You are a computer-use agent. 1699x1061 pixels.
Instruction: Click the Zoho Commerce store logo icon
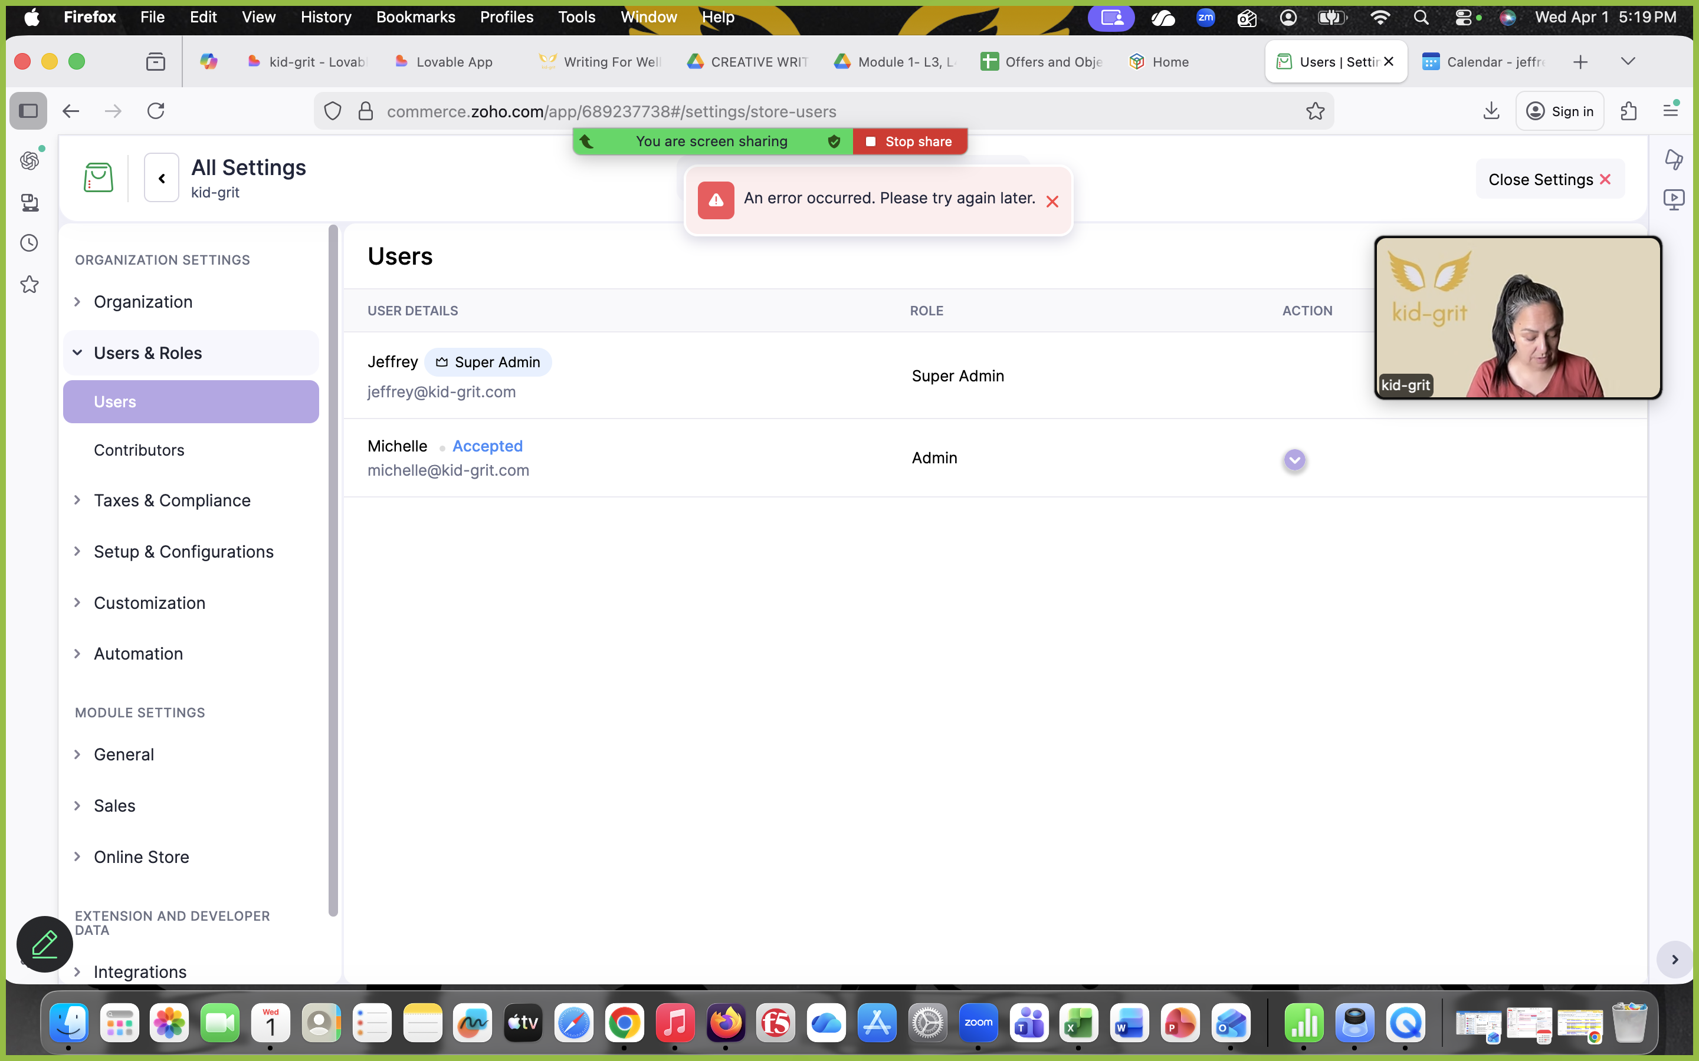pyautogui.click(x=99, y=177)
